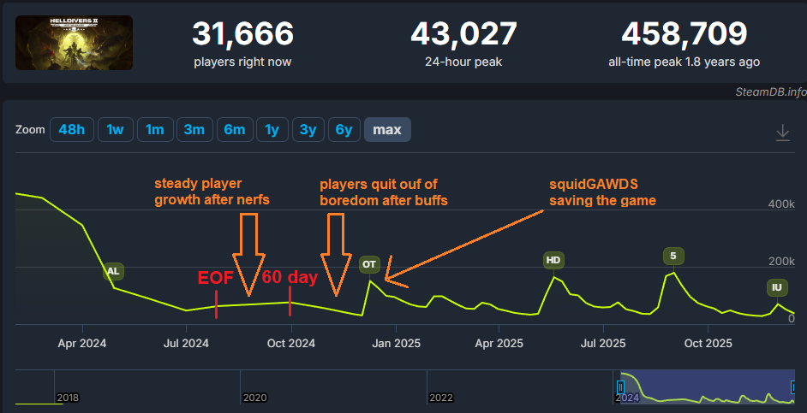This screenshot has height=413, width=807.
Task: Select the 3y zoom range
Action: pyautogui.click(x=308, y=129)
